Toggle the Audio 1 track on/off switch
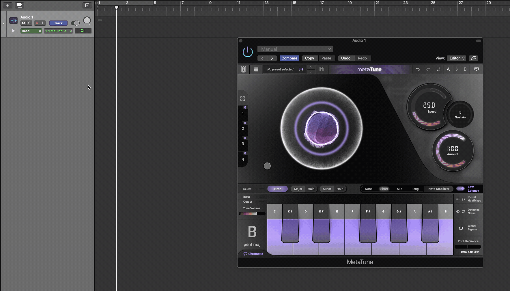Screen dimensions: 510x291 coord(75,23)
